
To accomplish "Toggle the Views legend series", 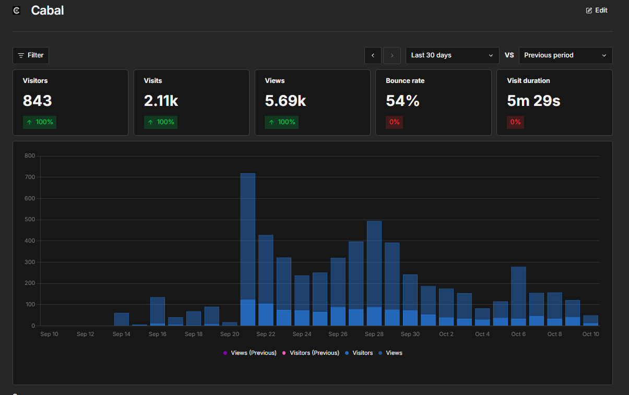I will pos(390,353).
